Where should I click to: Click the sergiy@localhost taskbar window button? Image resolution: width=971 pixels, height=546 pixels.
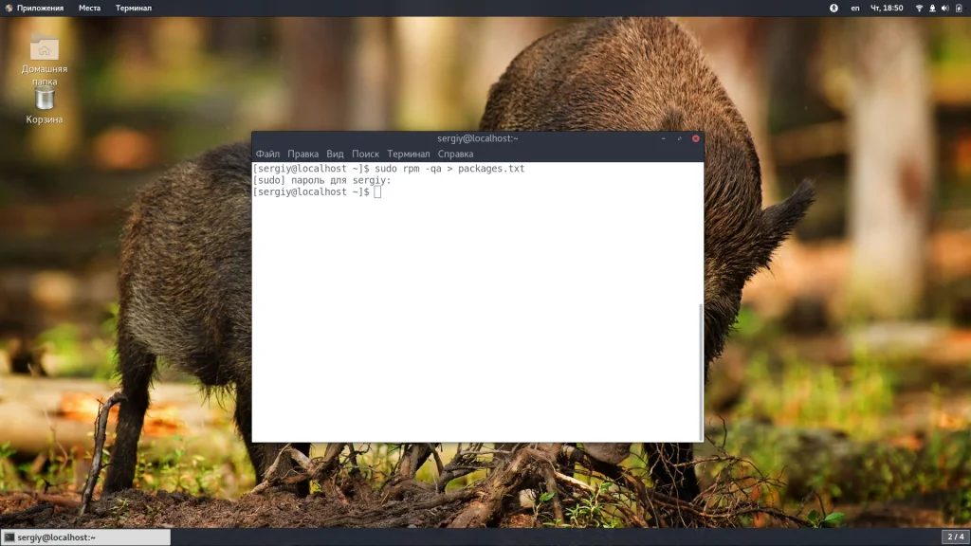click(x=86, y=537)
